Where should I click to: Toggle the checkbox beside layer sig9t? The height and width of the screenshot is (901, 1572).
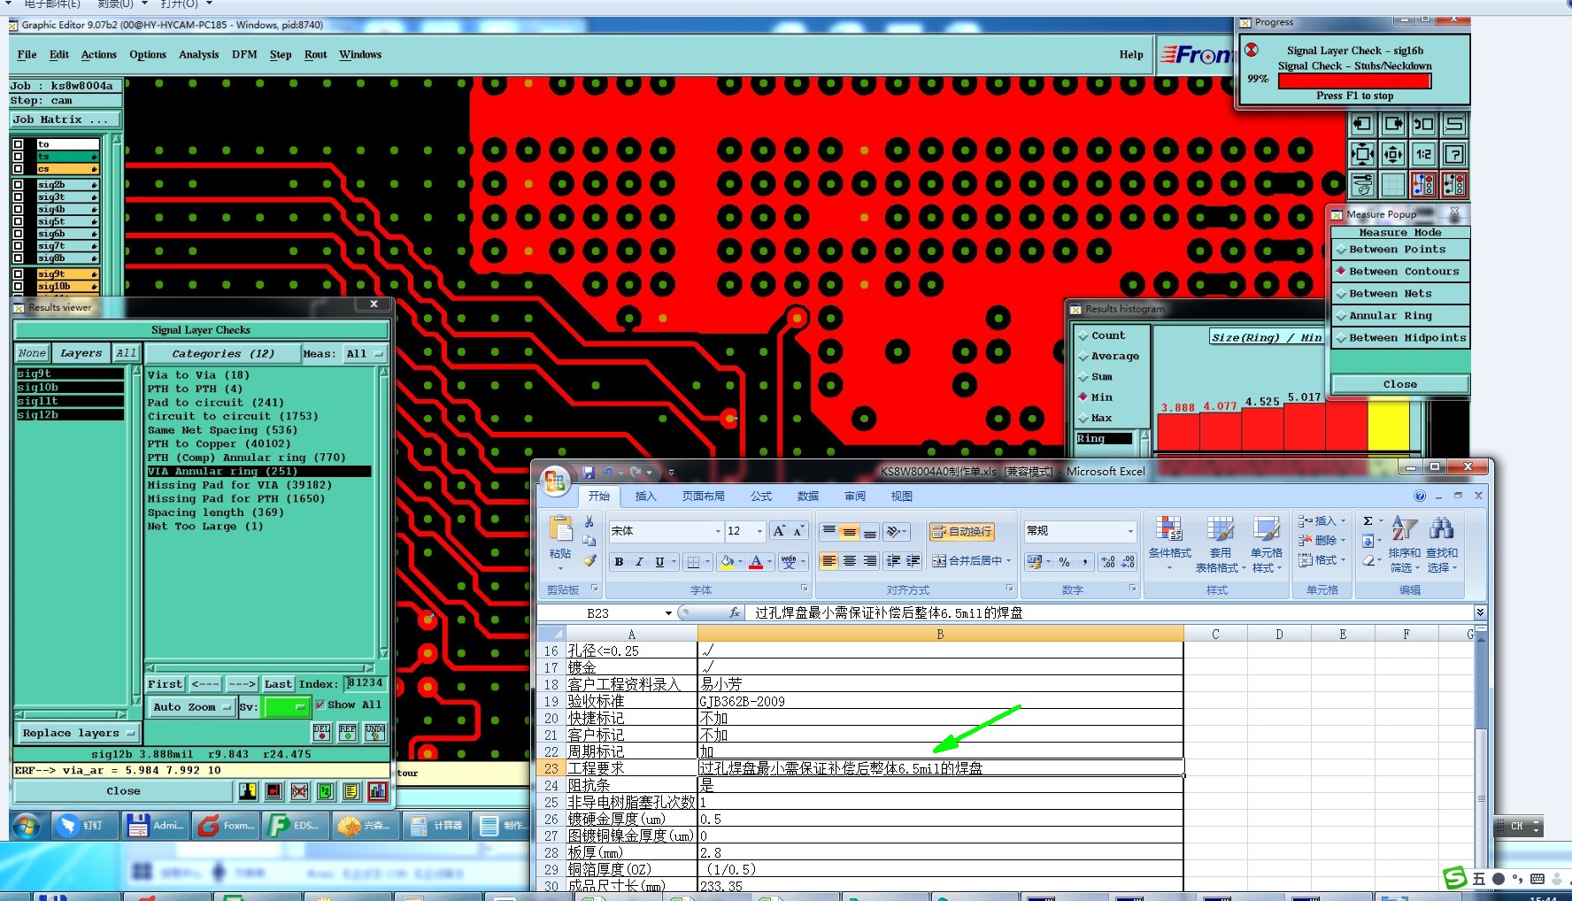19,274
